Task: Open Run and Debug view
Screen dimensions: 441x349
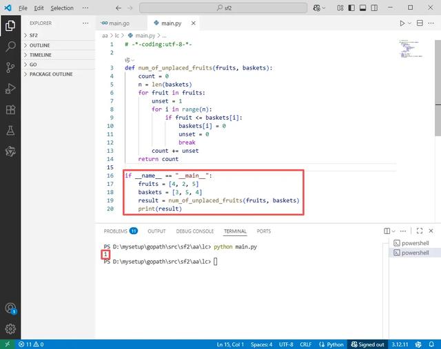Action: click(10, 89)
